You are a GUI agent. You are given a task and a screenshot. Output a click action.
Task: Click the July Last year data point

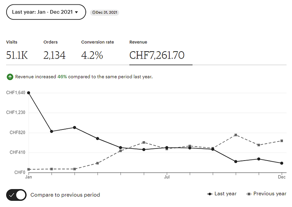click(x=167, y=147)
